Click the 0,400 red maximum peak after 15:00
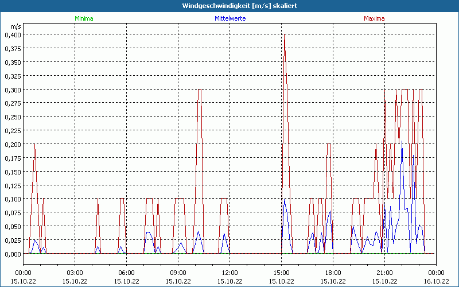This screenshot has height=287, width=459. (x=284, y=35)
